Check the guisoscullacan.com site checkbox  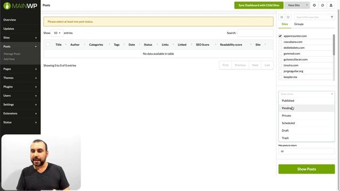[280, 59]
